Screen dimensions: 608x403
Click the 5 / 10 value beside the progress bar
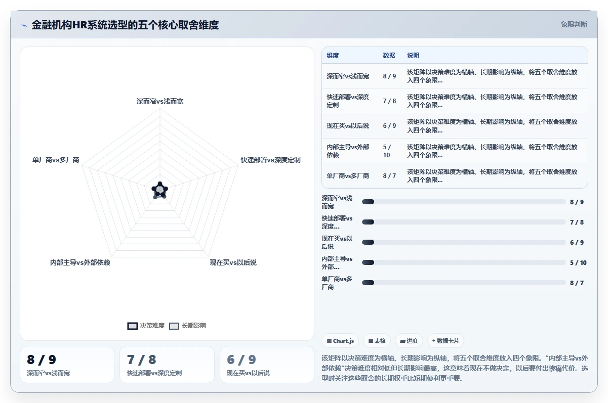coord(578,262)
